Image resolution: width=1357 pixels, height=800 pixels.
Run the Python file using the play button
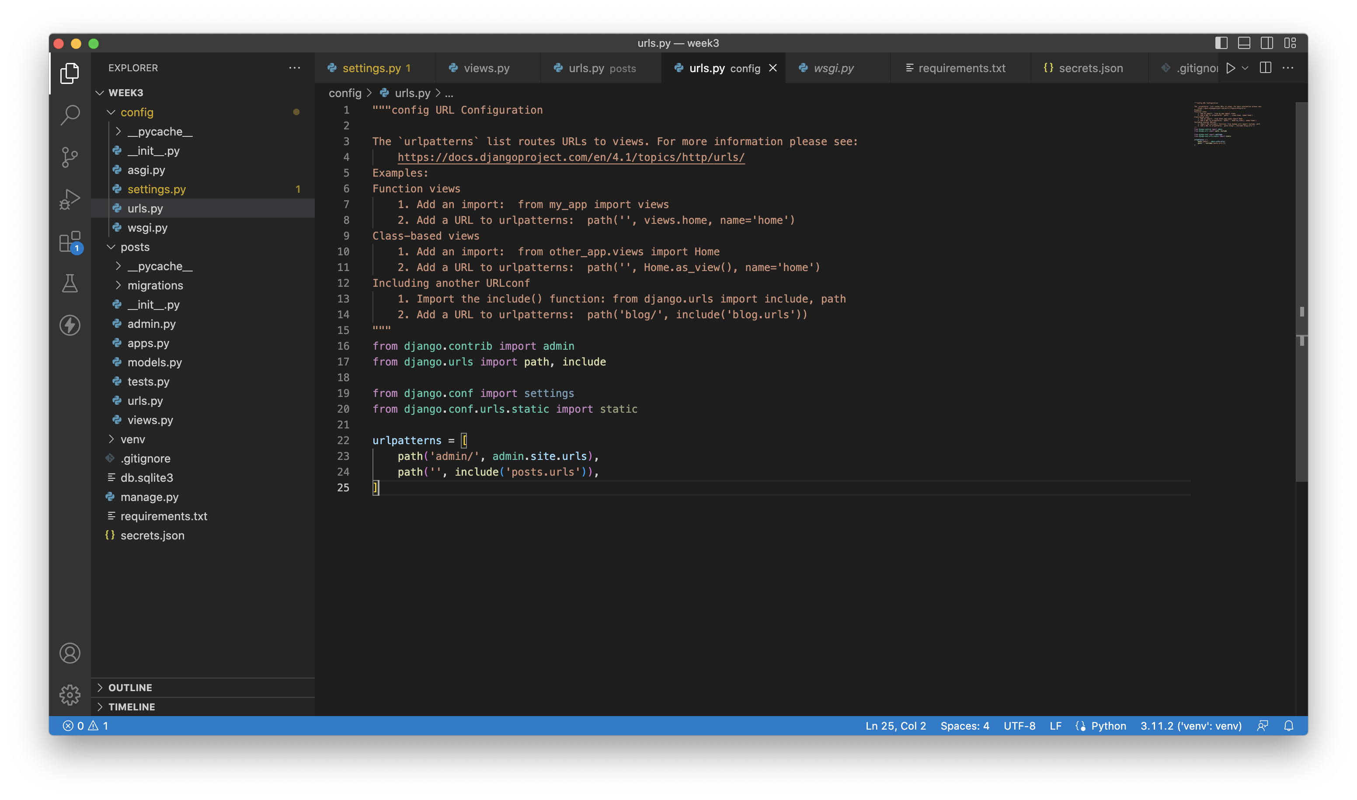(x=1231, y=68)
